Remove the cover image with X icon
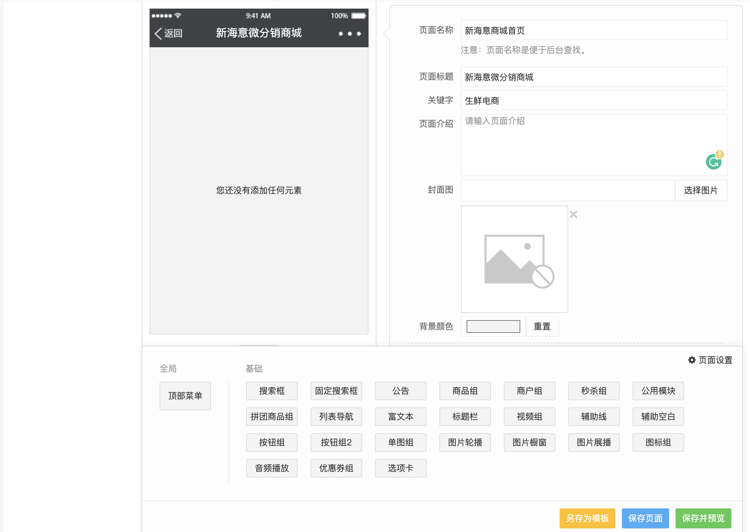The image size is (750, 532). [x=573, y=214]
